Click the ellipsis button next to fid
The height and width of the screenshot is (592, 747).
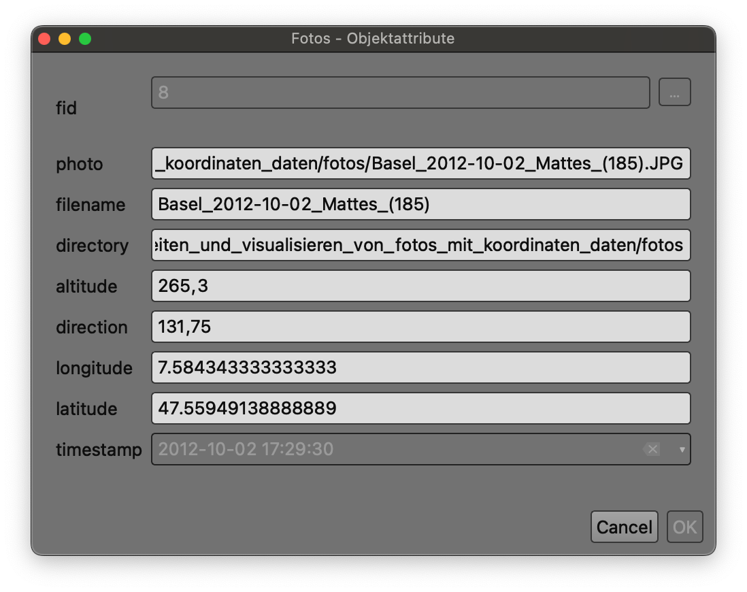point(674,93)
